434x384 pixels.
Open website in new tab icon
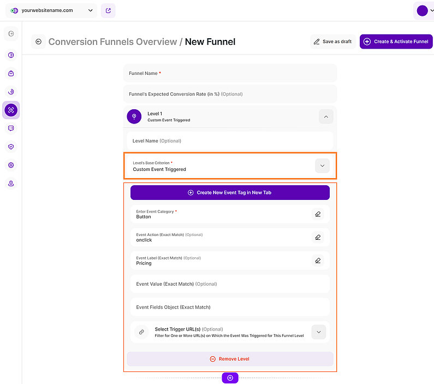pos(108,10)
